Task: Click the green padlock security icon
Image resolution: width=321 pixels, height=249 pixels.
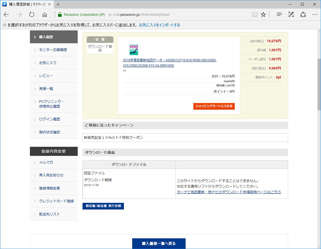Action: (x=60, y=15)
